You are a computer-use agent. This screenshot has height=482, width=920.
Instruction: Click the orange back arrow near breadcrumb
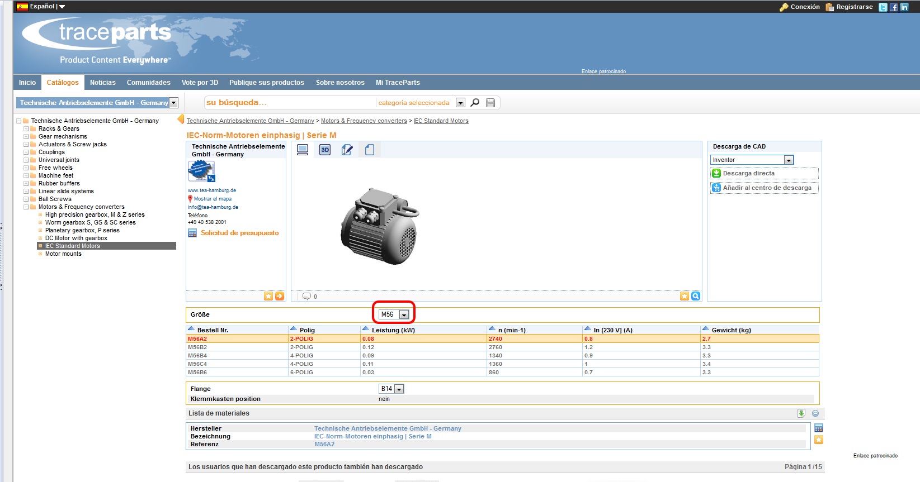click(181, 119)
